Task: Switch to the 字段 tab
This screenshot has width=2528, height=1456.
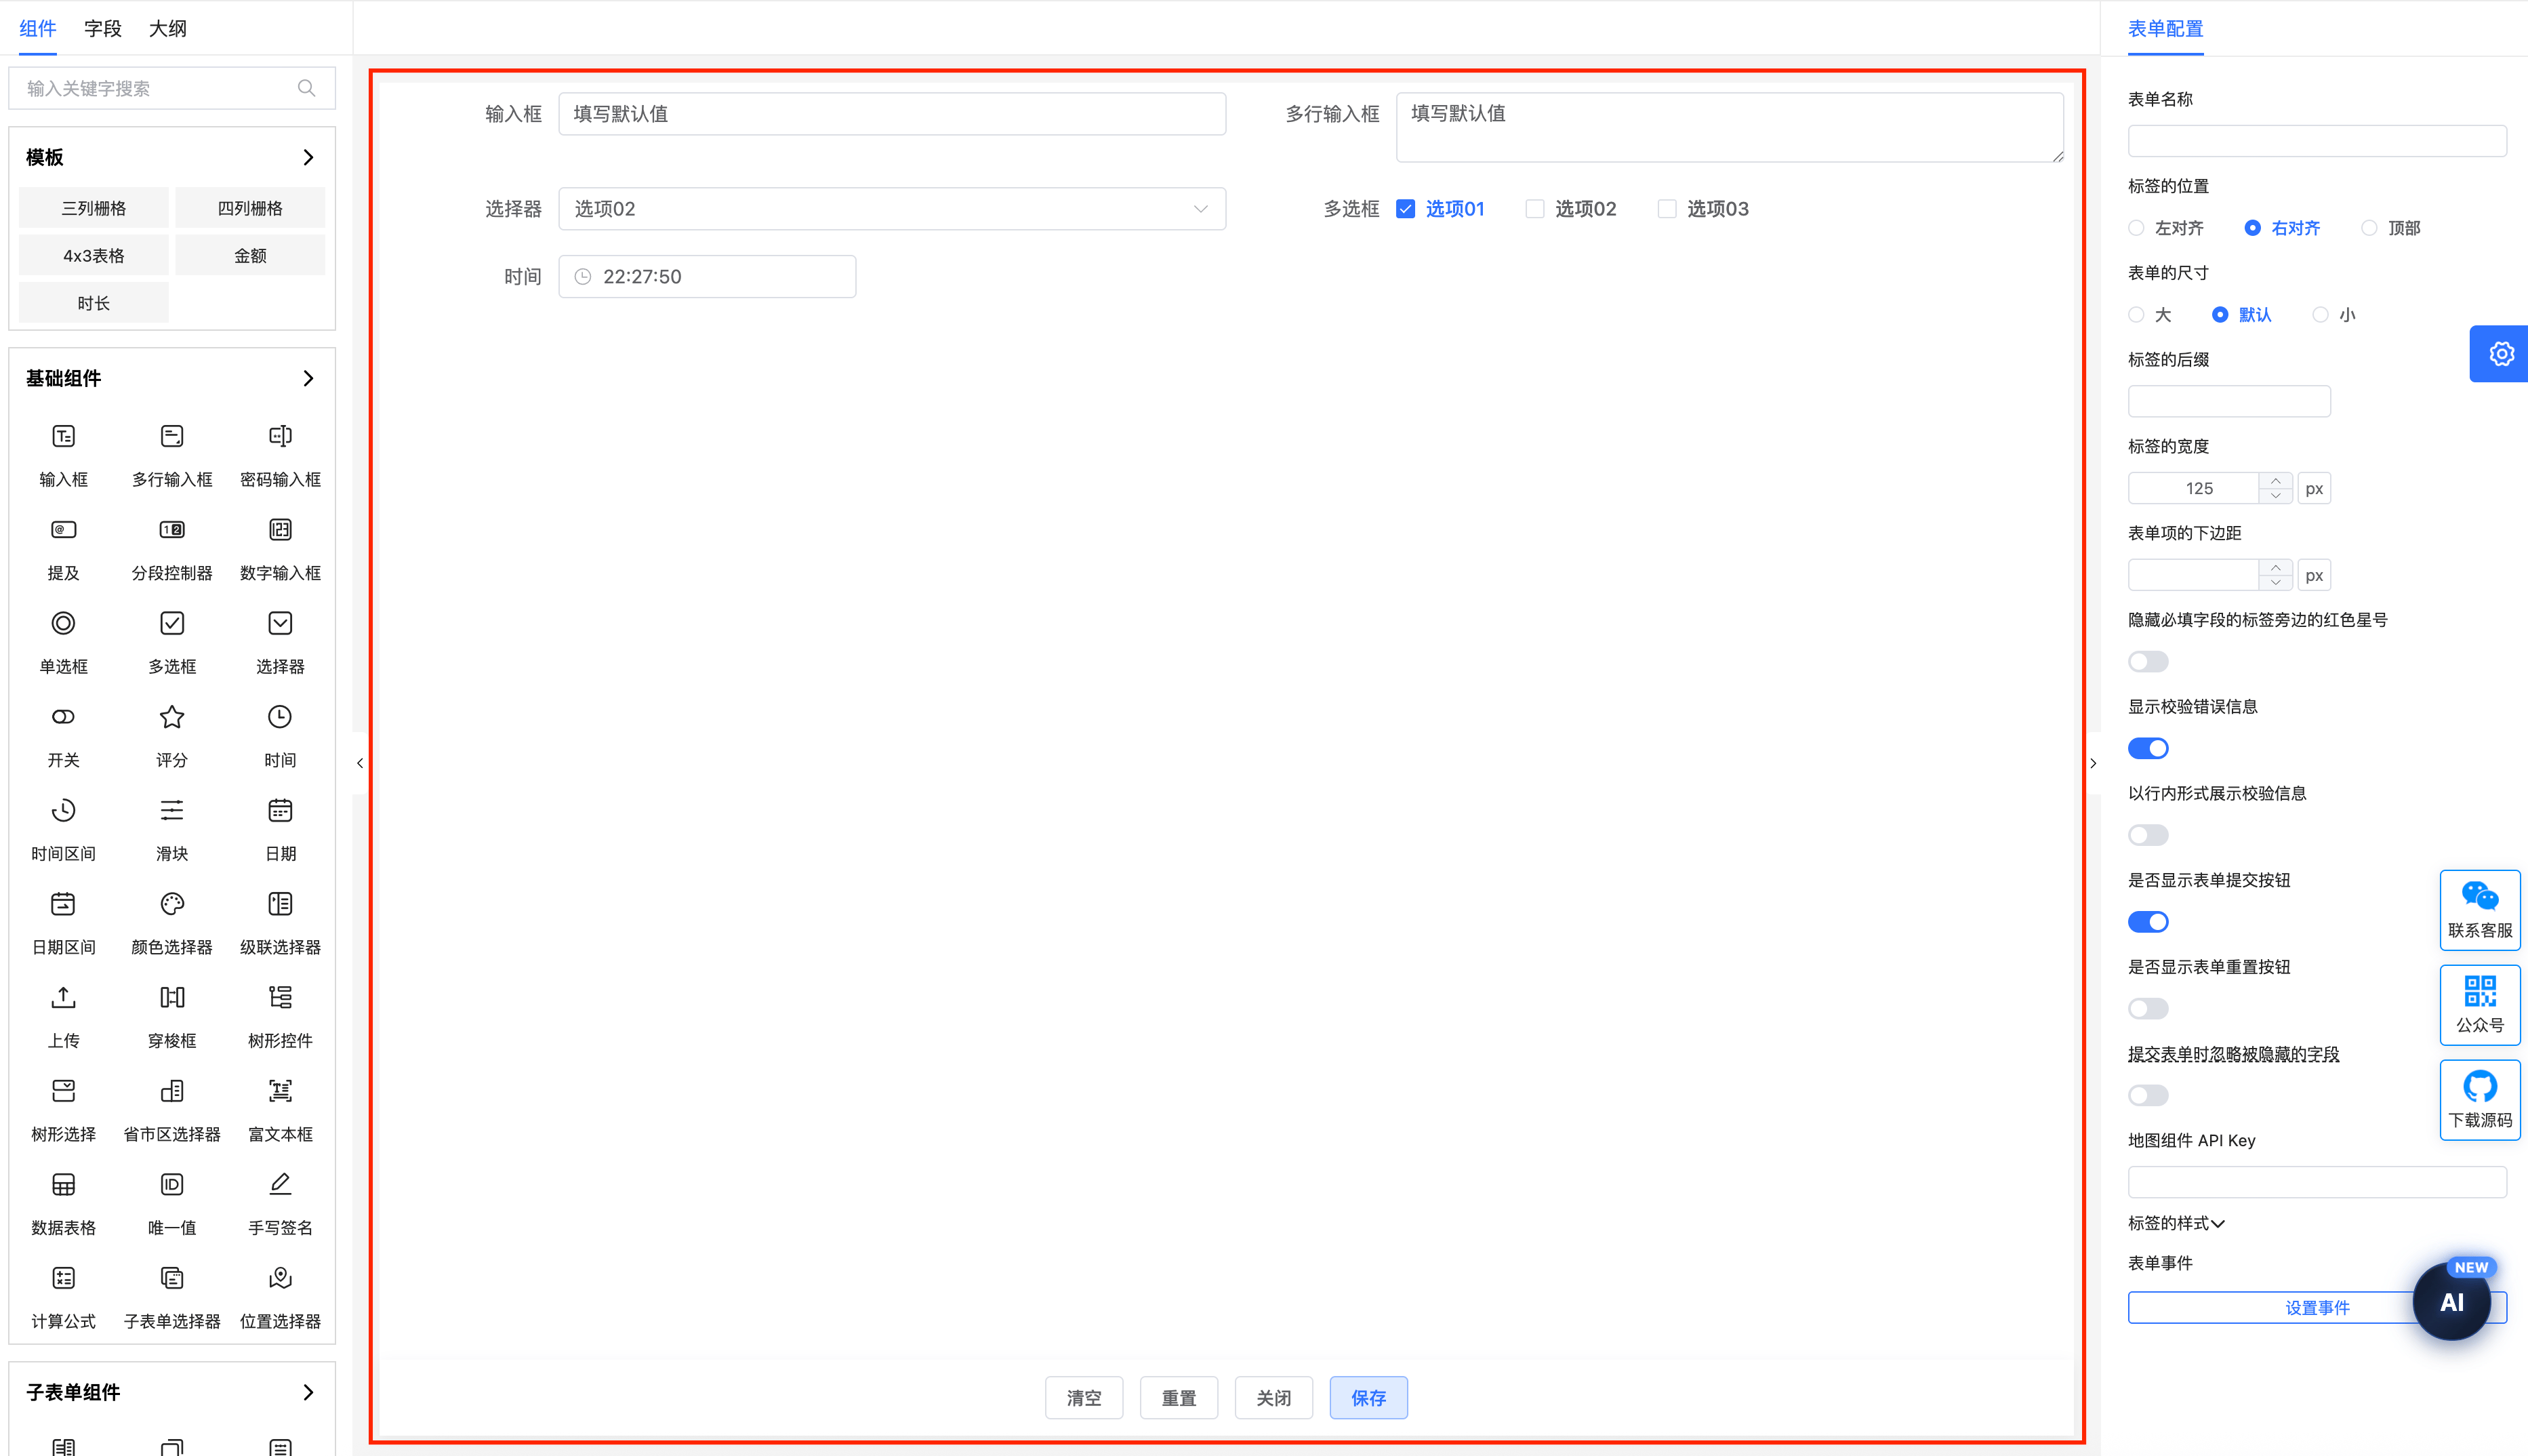Action: pyautogui.click(x=102, y=28)
